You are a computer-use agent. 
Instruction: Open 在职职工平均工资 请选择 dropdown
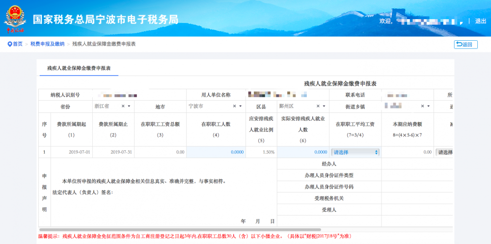click(x=355, y=152)
